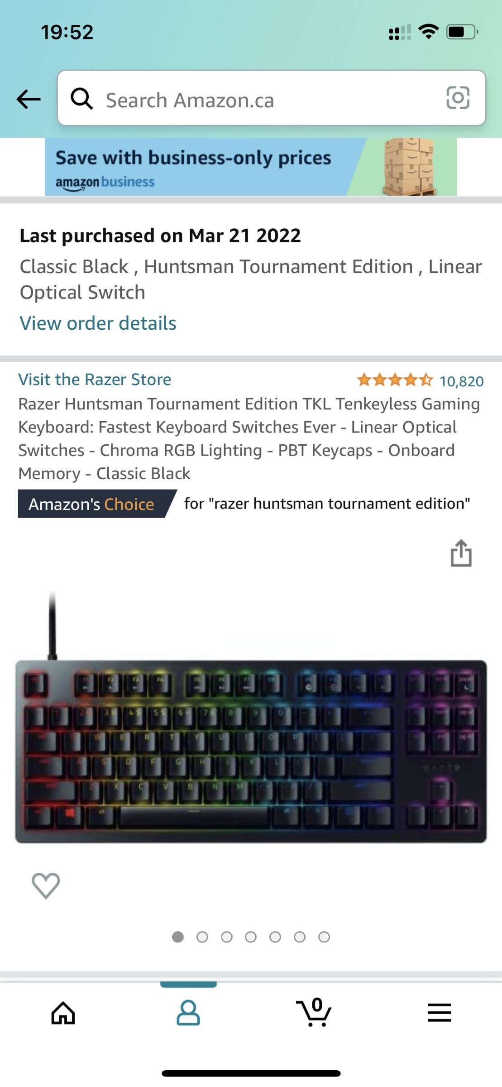Tap the star rating icons
Image resolution: width=502 pixels, height=1087 pixels.
395,380
